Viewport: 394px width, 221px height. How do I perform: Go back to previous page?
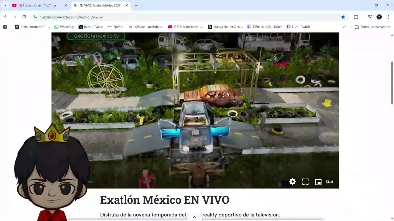tap(6, 17)
